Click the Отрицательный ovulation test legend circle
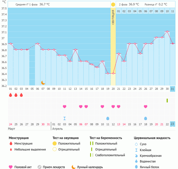 55,149
